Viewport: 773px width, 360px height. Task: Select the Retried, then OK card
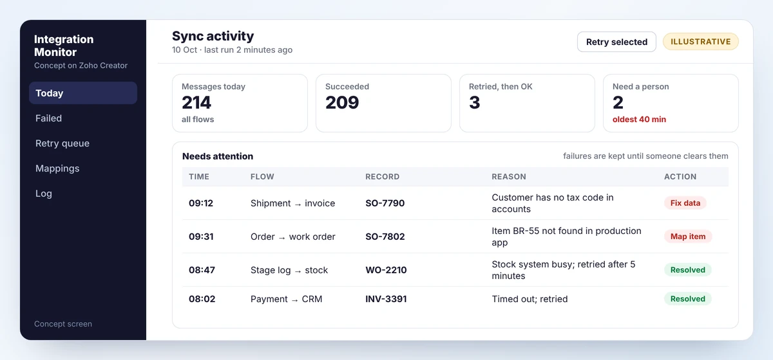[x=527, y=104]
